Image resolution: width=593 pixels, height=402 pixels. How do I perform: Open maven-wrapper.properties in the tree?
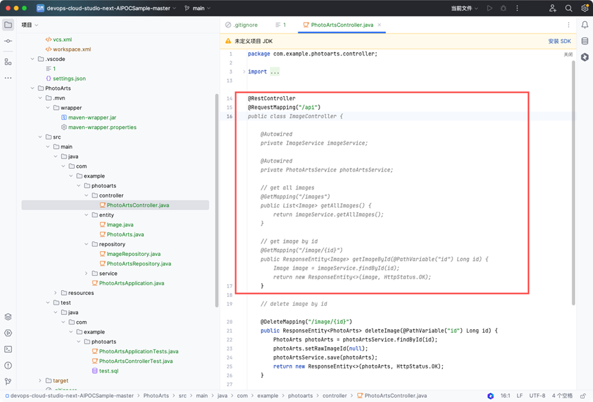click(x=99, y=127)
